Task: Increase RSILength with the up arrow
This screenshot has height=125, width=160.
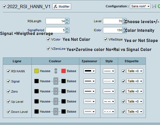Action: 67,20
